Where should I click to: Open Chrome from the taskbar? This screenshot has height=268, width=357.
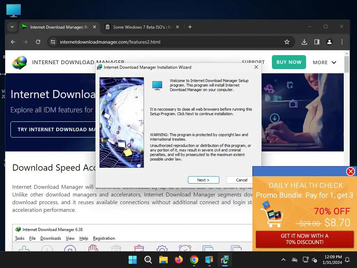pyautogui.click(x=194, y=260)
